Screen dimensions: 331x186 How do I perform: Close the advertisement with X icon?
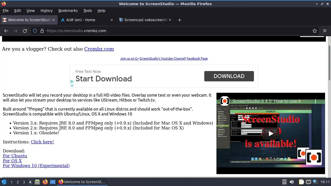click(x=72, y=86)
